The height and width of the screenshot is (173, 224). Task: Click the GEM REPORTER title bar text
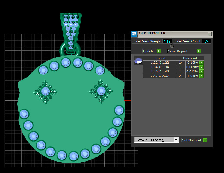[x=152, y=33]
